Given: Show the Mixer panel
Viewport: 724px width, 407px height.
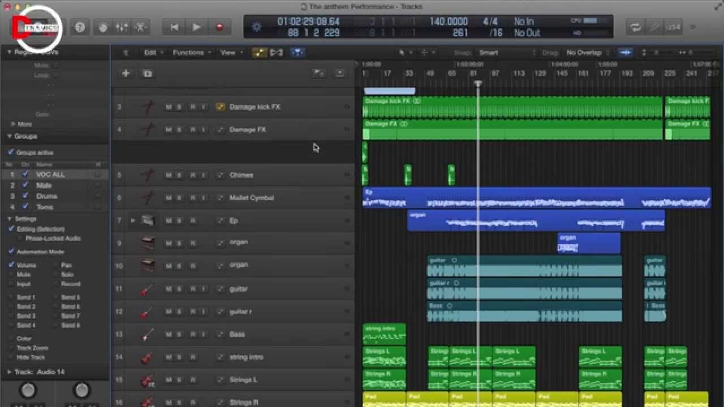Looking at the screenshot, I should tap(122, 27).
